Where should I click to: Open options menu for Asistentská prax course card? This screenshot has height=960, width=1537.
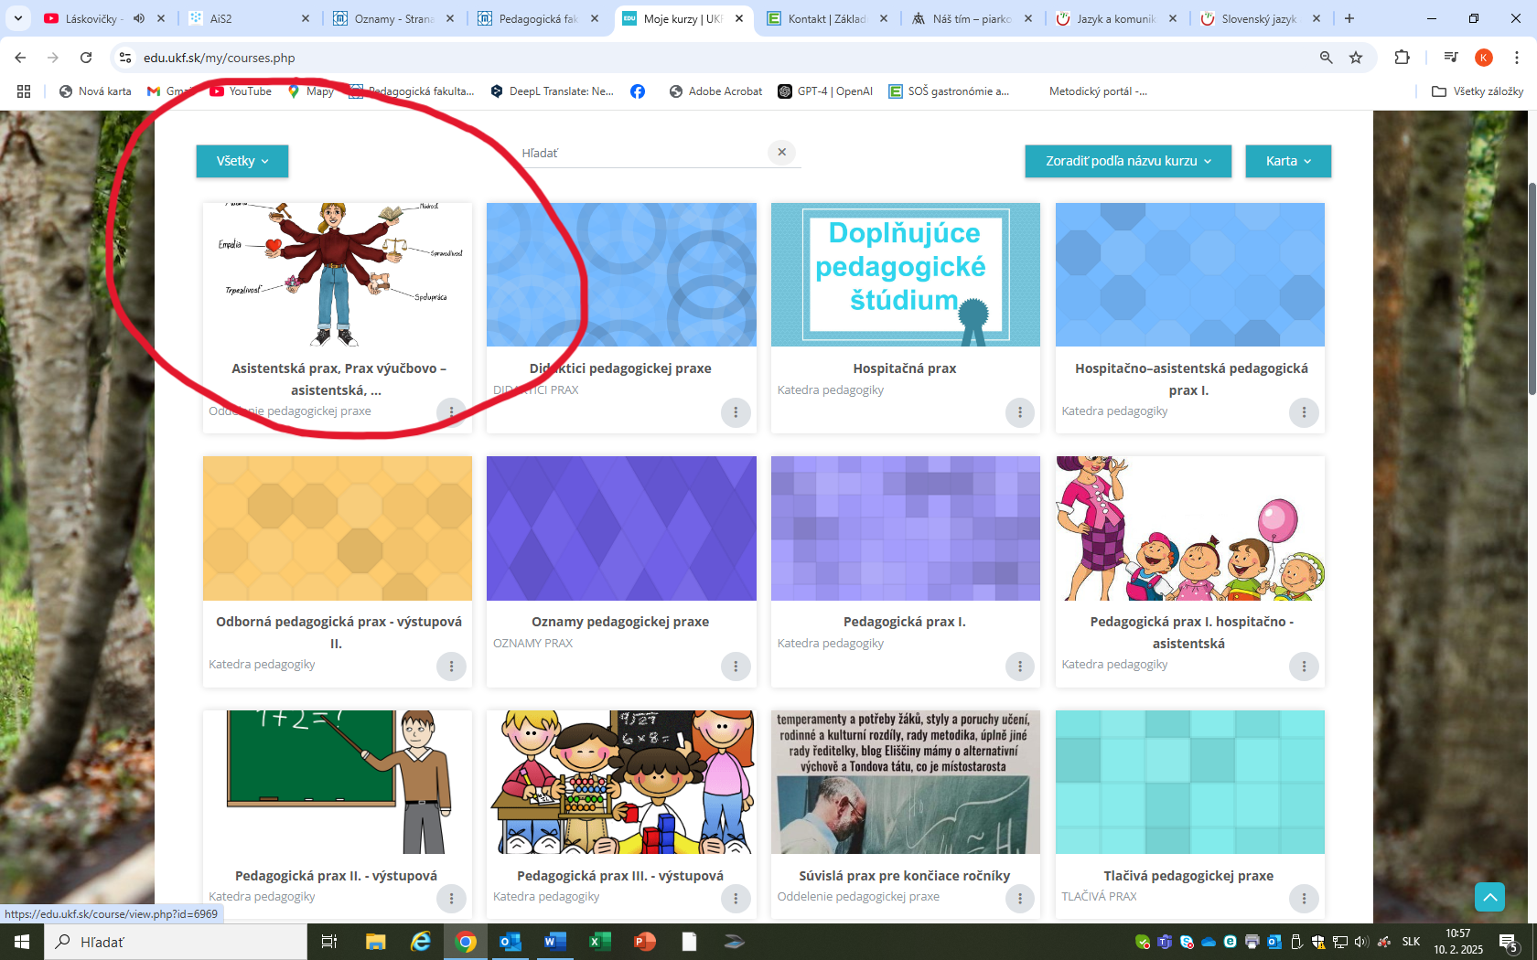[451, 412]
